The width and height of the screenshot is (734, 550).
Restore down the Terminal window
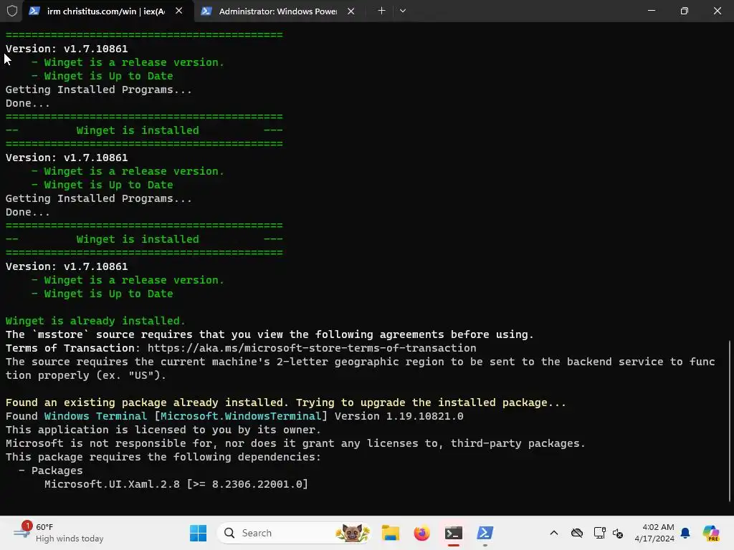point(685,10)
